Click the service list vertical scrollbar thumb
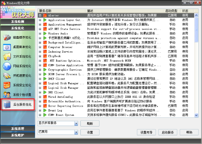 [x=196, y=30]
